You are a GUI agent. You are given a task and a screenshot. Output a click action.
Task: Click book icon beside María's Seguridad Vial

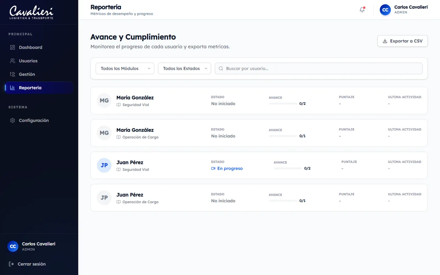pyautogui.click(x=119, y=105)
